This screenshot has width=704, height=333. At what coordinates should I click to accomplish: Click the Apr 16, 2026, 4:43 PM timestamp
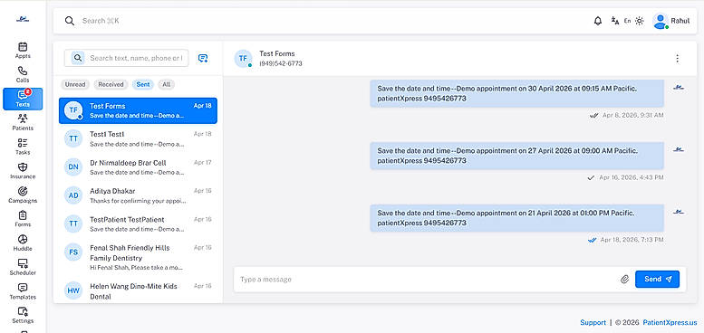(x=631, y=178)
